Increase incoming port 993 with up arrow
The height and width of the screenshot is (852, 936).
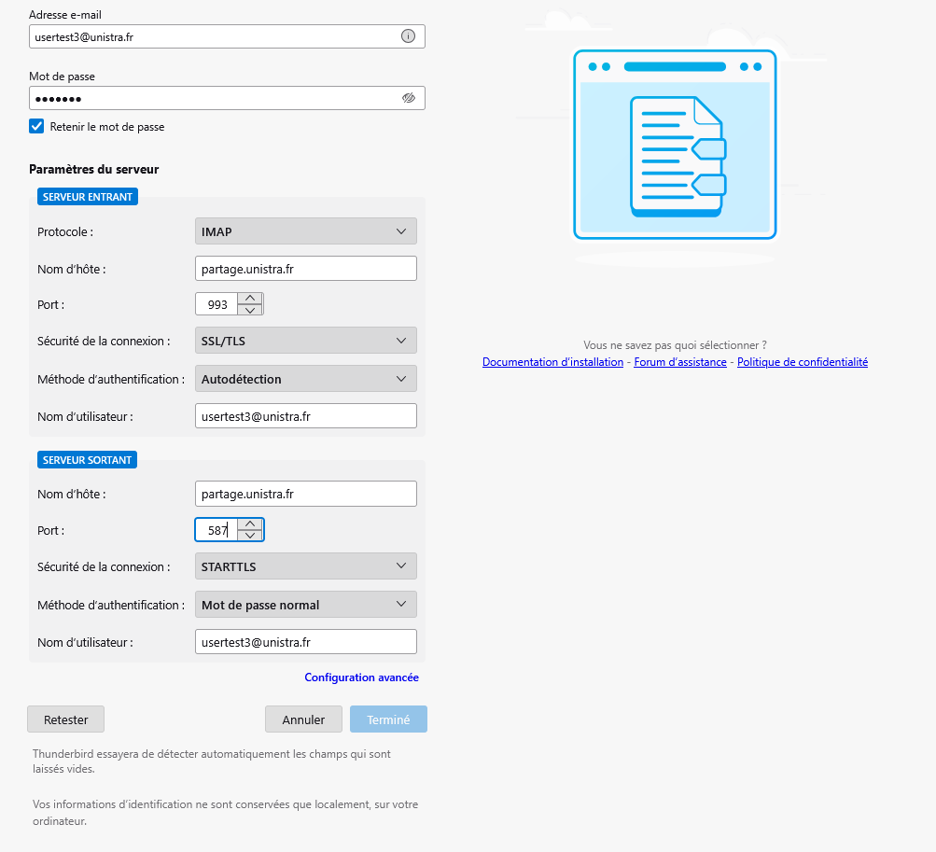(x=250, y=299)
